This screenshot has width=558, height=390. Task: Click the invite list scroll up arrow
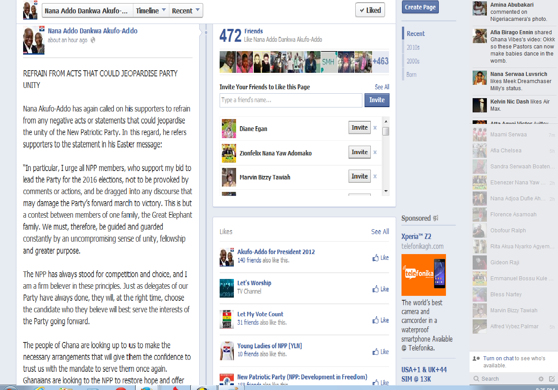[x=386, y=121]
